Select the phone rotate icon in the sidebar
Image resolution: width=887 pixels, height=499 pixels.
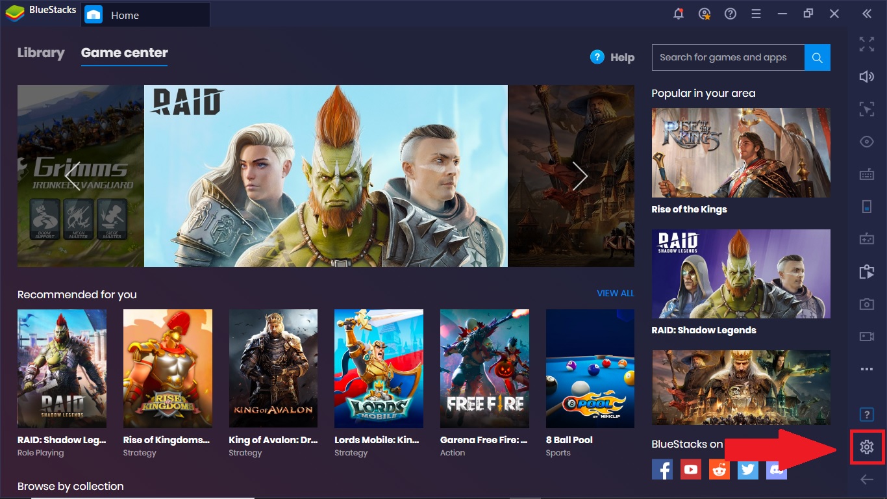[x=867, y=207]
